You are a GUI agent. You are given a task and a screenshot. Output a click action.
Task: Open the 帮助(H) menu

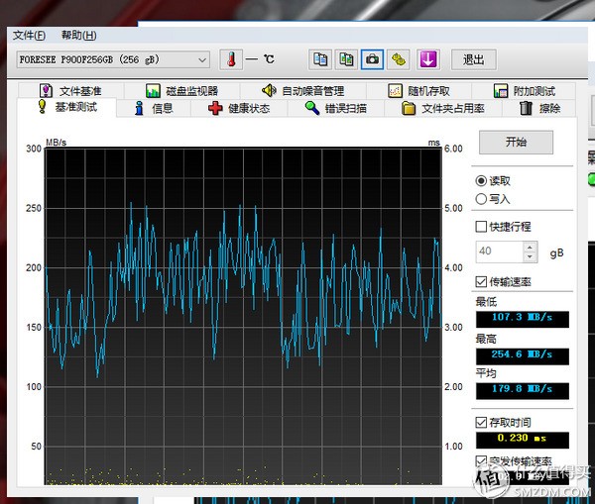tap(78, 36)
